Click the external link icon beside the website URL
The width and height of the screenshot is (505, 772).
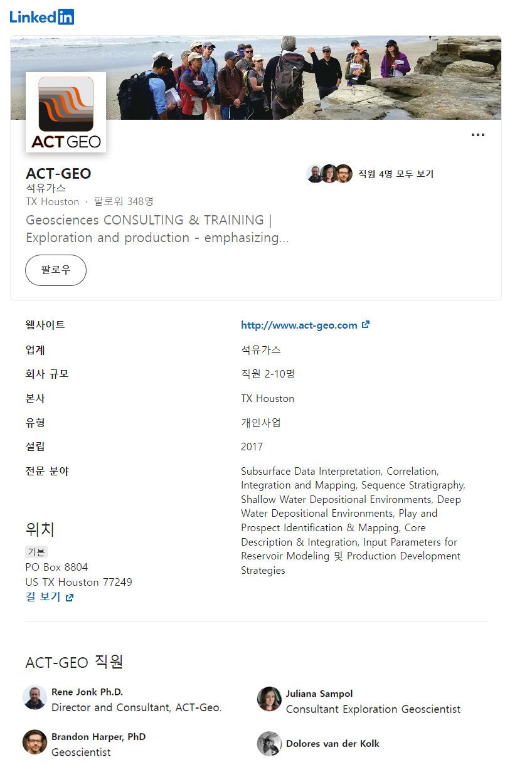365,325
